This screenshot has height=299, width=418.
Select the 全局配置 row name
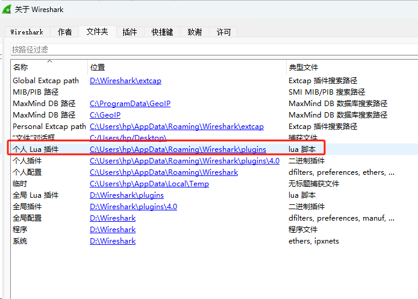[27, 218]
